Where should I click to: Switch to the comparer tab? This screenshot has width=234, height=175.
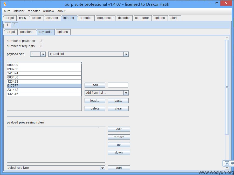[x=142, y=18]
